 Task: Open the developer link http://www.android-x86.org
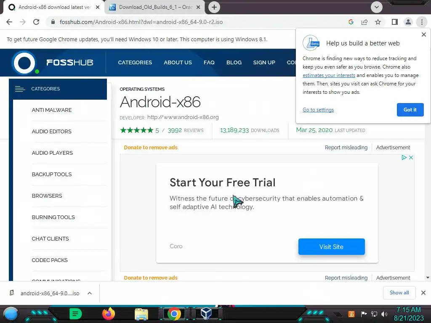click(183, 117)
